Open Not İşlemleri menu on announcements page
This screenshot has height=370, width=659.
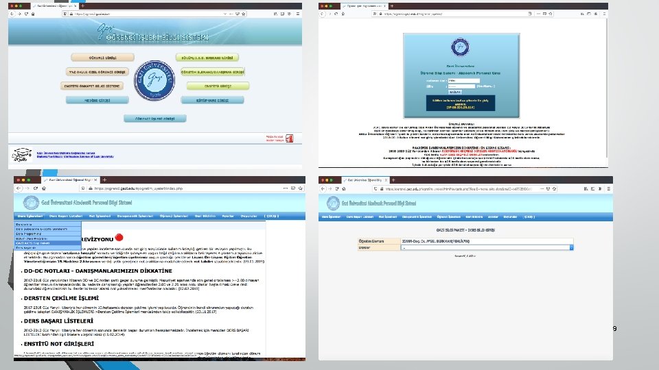(100, 216)
